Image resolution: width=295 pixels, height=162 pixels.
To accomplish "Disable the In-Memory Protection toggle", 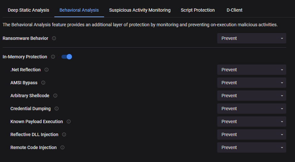I will tap(67, 57).
